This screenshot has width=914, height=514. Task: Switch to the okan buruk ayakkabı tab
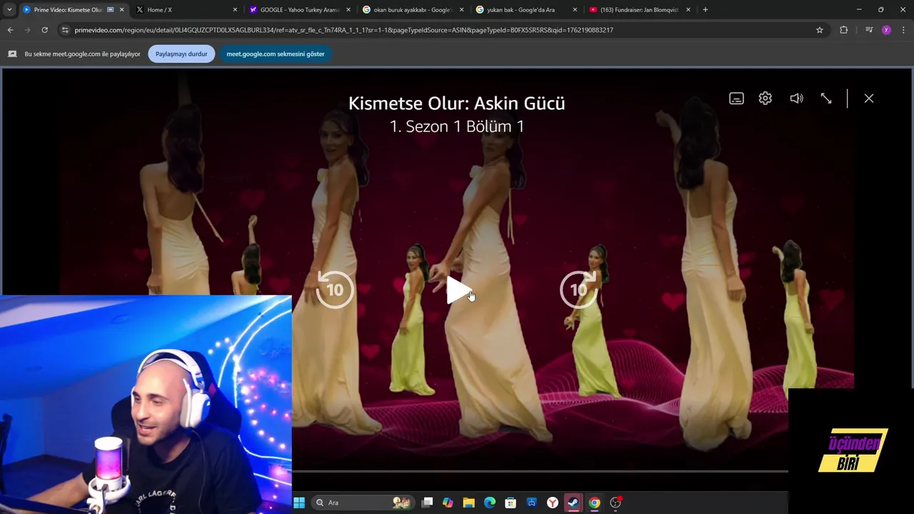coord(412,10)
